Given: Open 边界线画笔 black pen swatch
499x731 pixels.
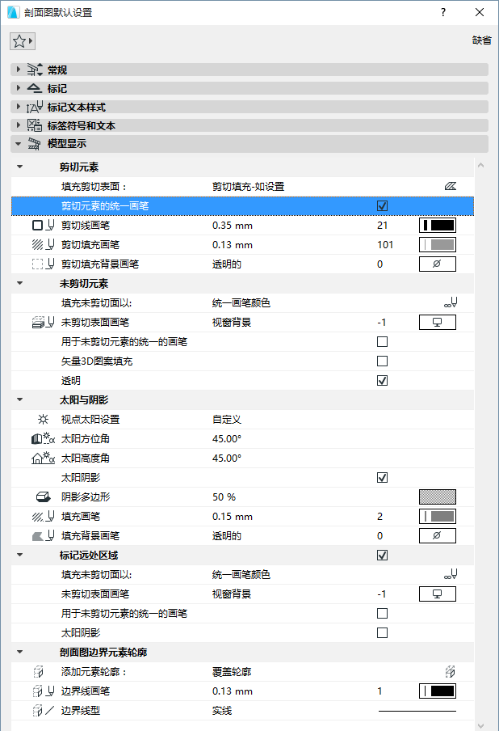Looking at the screenshot, I should coord(438,691).
